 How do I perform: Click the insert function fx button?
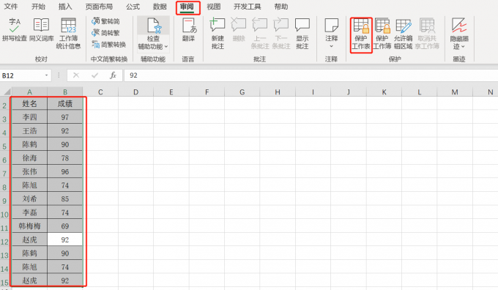113,75
